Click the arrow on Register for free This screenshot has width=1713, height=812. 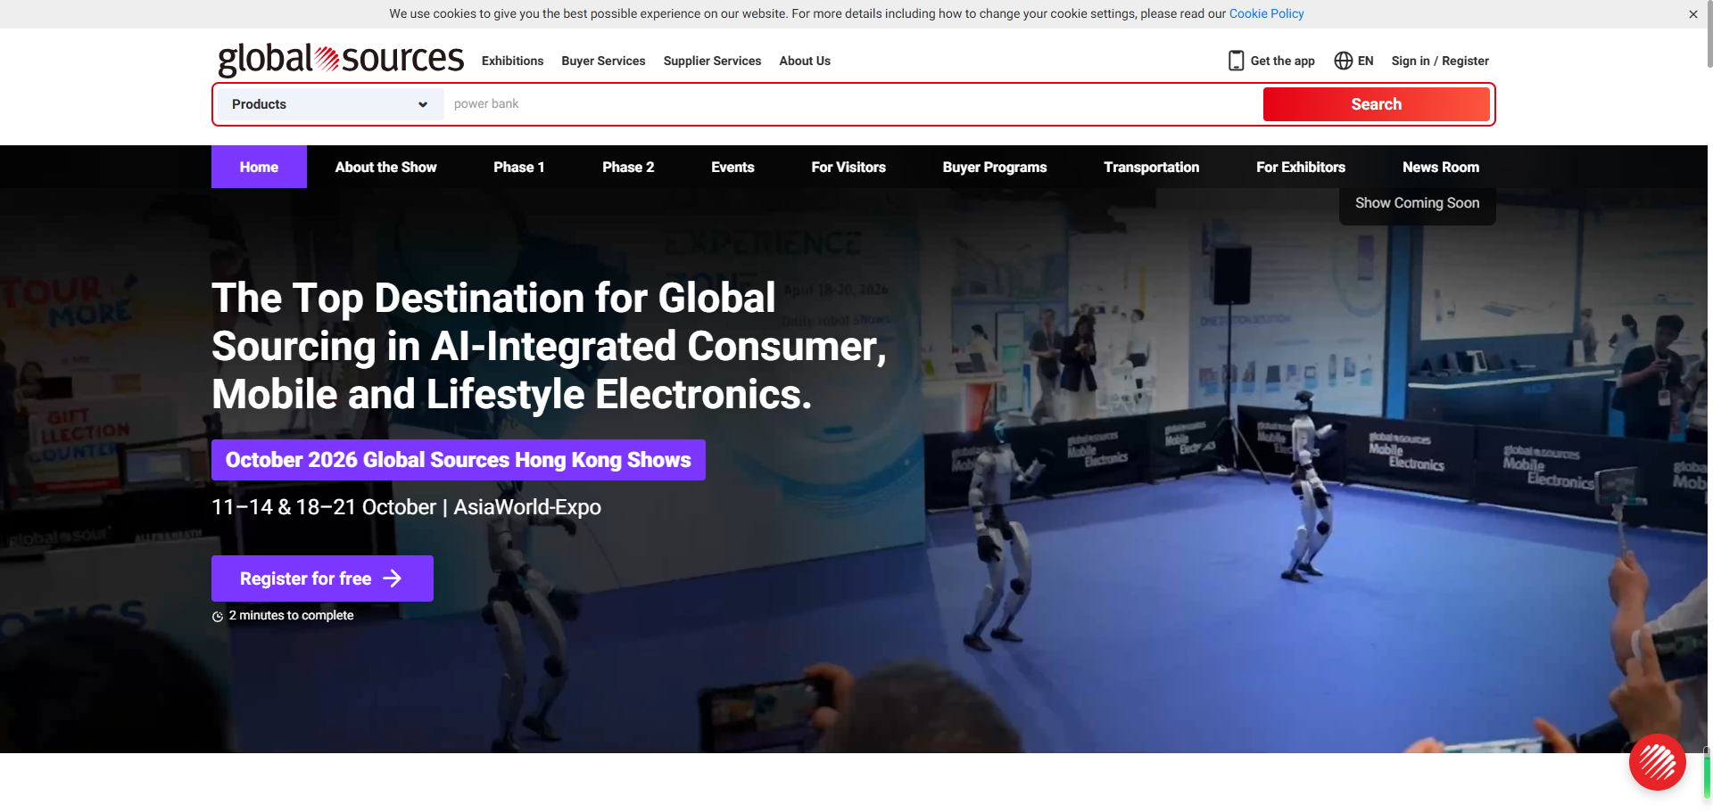pos(392,578)
